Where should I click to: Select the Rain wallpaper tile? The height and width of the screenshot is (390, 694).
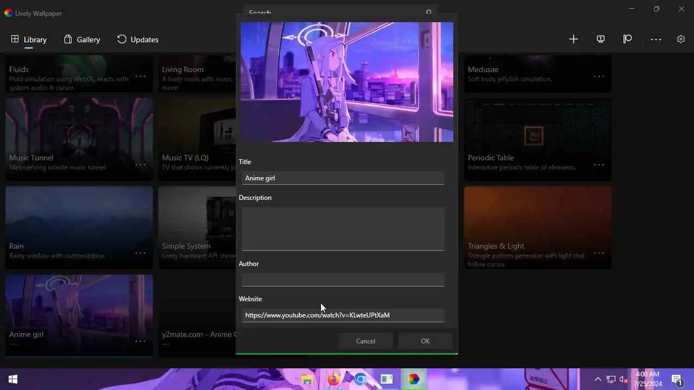[79, 227]
